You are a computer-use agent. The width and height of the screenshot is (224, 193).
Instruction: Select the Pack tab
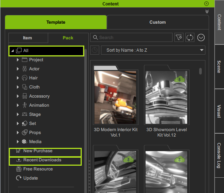coord(68,38)
